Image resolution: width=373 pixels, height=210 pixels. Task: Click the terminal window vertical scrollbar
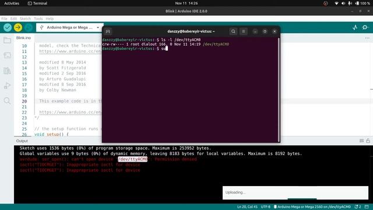pos(279,89)
